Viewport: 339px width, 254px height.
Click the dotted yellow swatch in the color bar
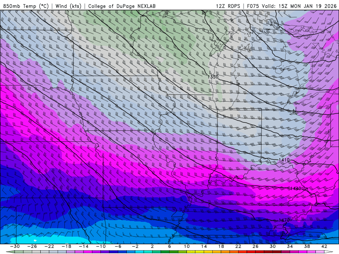click(x=191, y=252)
